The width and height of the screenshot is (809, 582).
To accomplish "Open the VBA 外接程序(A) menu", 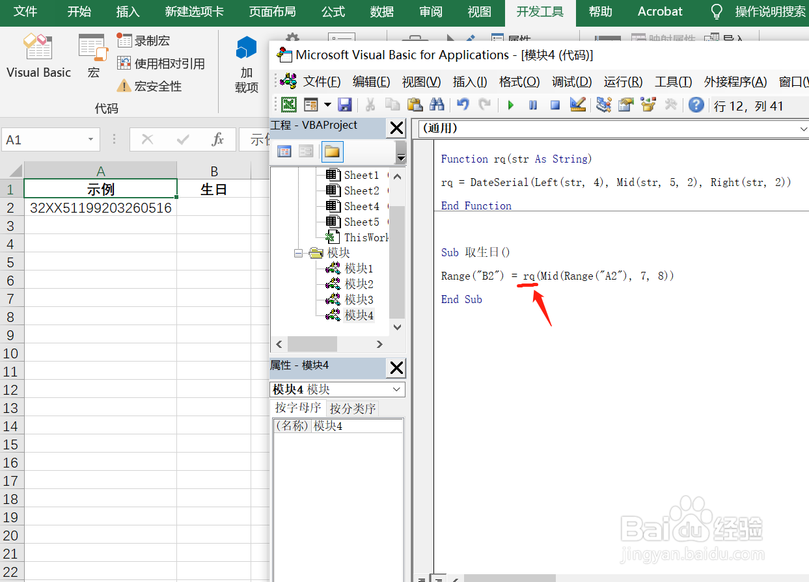I will click(735, 82).
